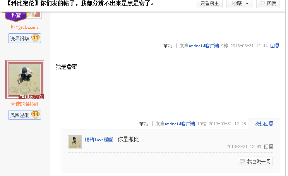Screen dimensions: 288x176
Task: Click the 回复 button with speech bubble
Action: (x=268, y=3)
